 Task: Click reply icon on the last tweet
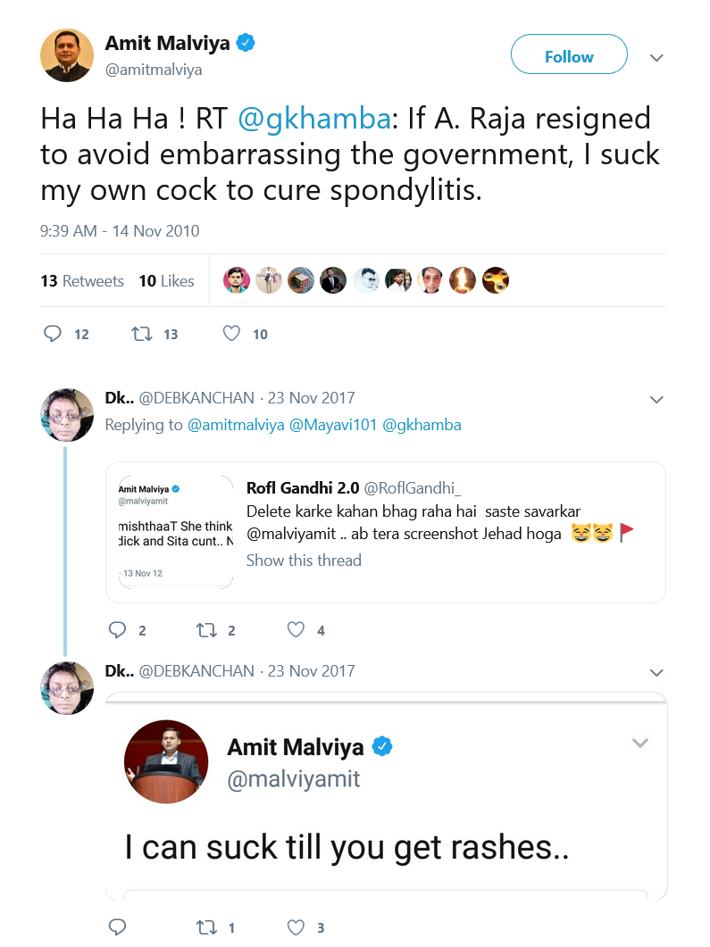click(x=117, y=927)
